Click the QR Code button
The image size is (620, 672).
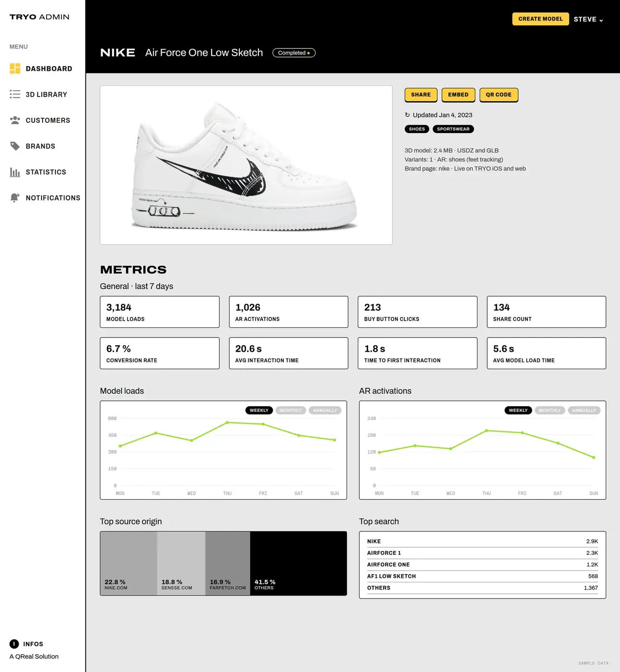tap(499, 95)
